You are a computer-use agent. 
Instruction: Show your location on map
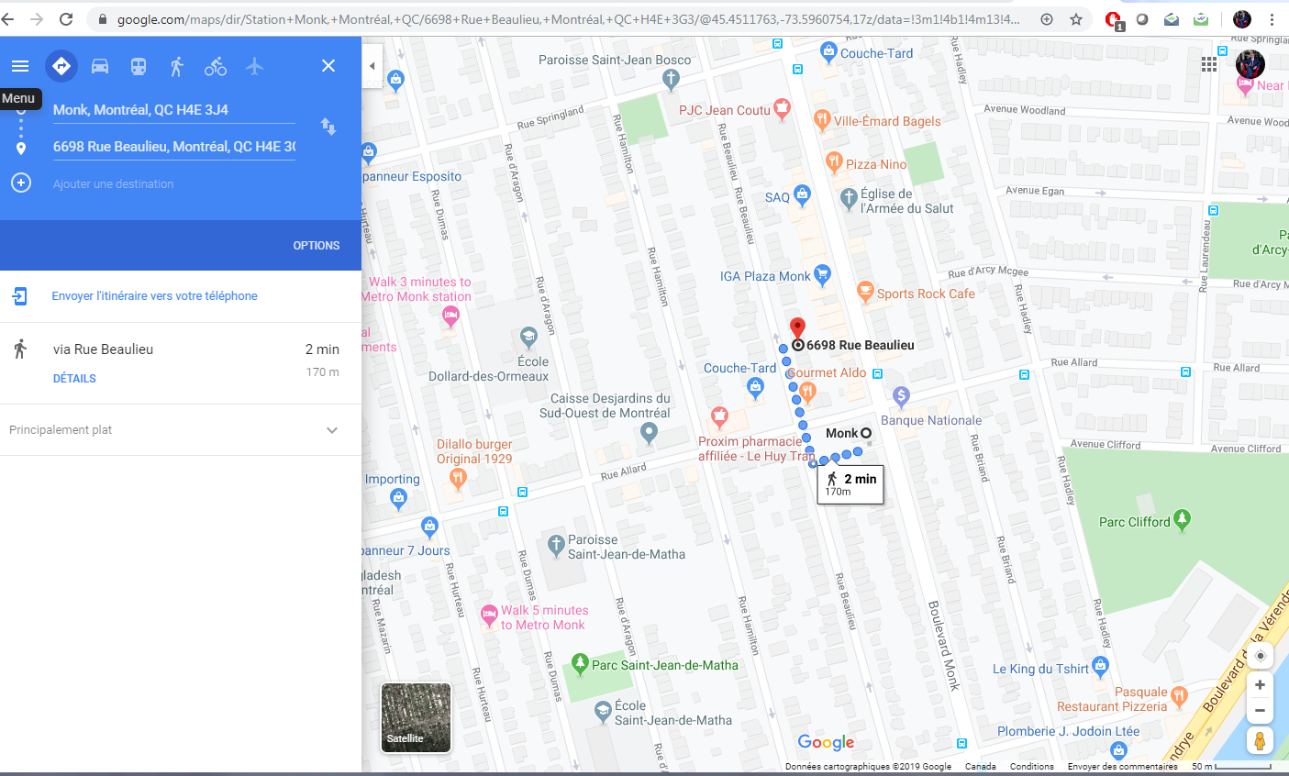coord(1260,655)
